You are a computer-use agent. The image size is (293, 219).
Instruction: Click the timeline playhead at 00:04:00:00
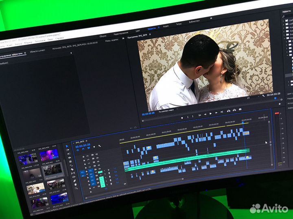(243, 122)
